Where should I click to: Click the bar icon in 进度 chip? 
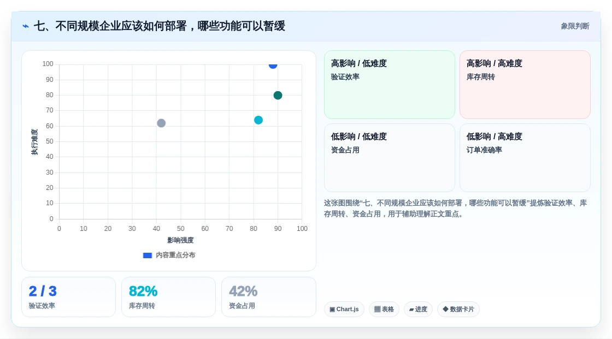tap(411, 310)
